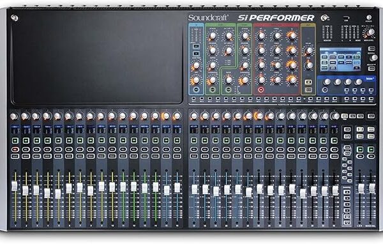
Task: Toggle the lit upper routing button in output section
Action: coord(308,82)
